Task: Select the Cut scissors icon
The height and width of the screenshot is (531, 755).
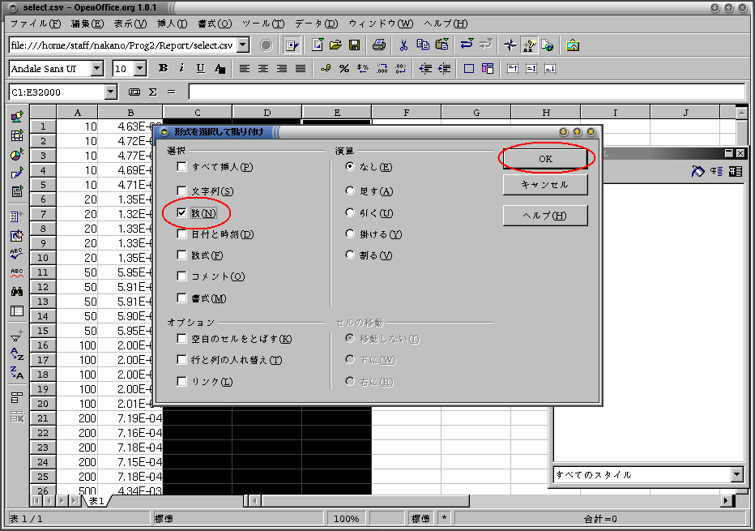Action: [403, 45]
